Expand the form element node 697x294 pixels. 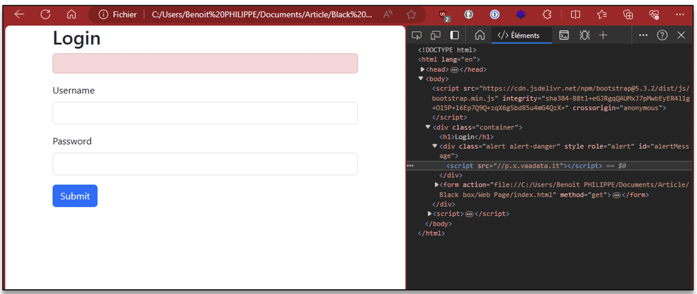[x=436, y=185]
